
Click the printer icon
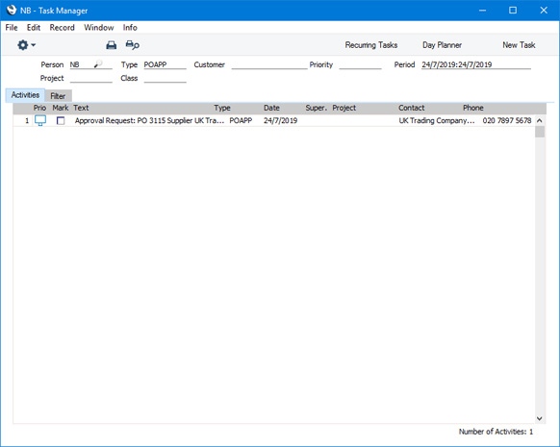pos(112,45)
